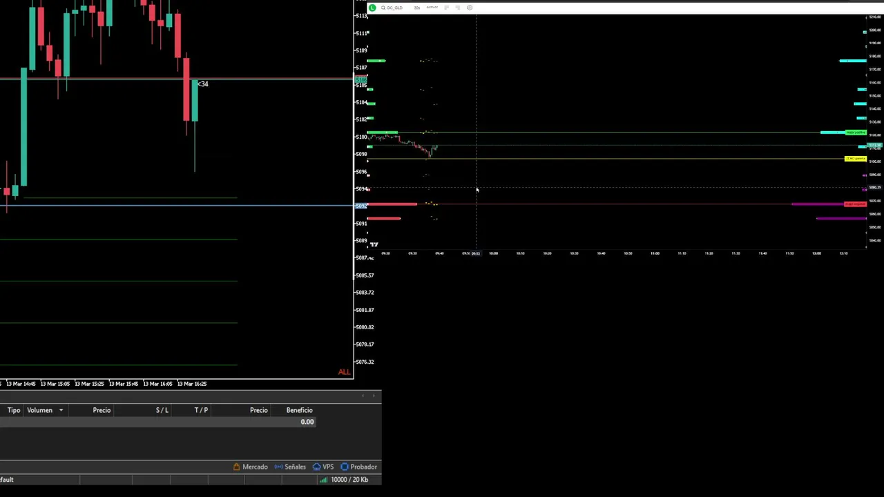Sort by the Tipo column header
The height and width of the screenshot is (497, 884).
(14, 410)
